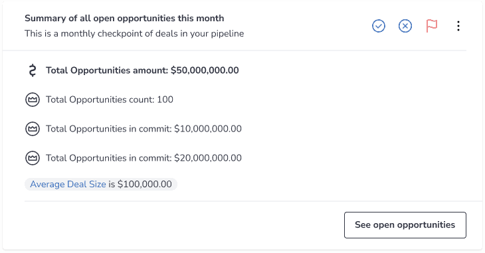Open the Average Deal Size link
Screen dimensions: 485x253
click(x=68, y=185)
